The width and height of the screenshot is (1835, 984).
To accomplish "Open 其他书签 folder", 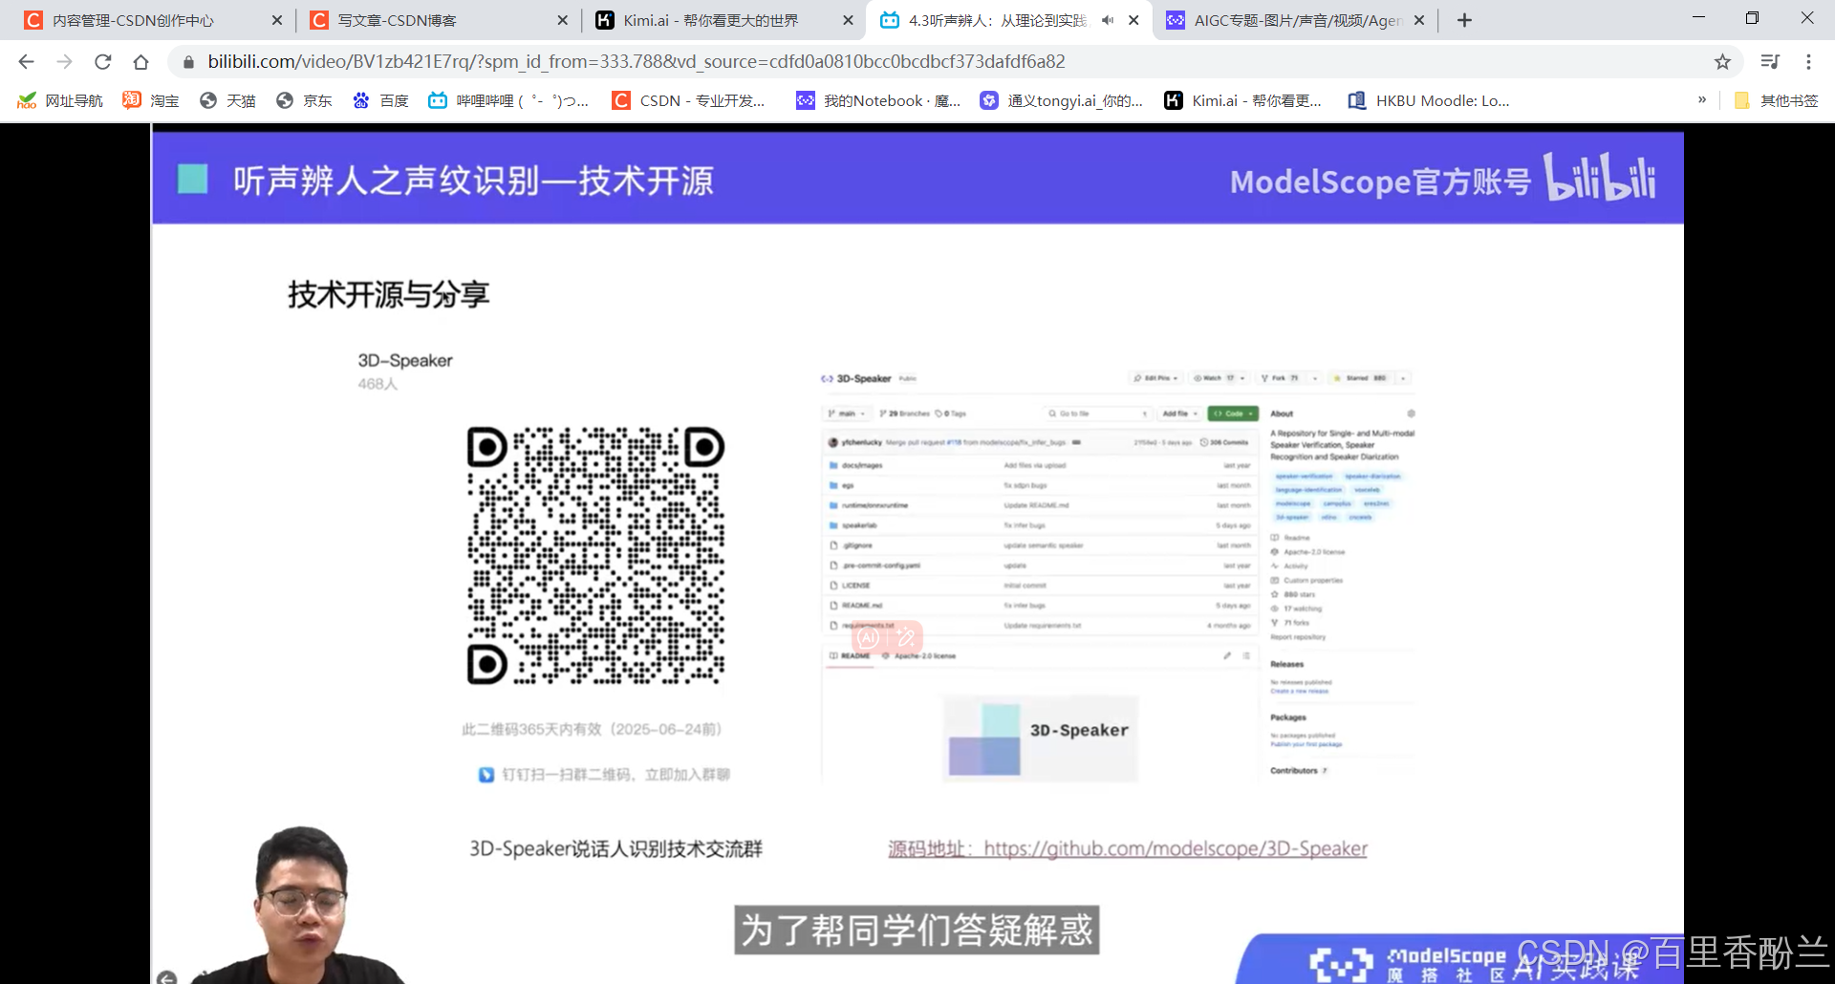I will coord(1777,100).
